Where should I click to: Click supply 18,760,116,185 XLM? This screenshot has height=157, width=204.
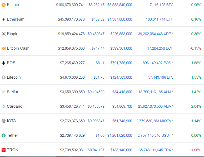tap(155, 92)
